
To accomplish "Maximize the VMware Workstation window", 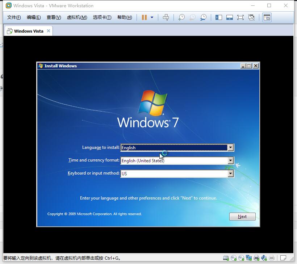I will (269, 6).
